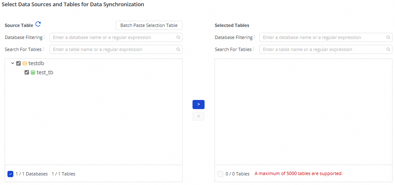Viewport: 395px width, 185px height.
Task: Uncheck the testdb database checkbox
Action: coord(18,63)
